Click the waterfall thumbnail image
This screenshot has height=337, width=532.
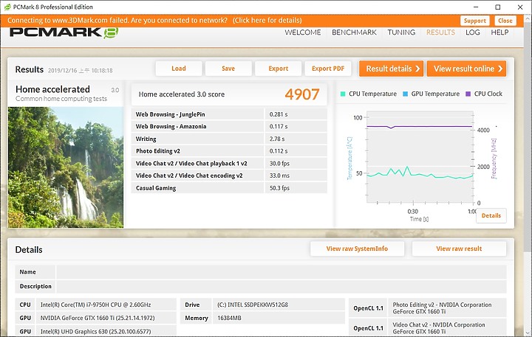pyautogui.click(x=66, y=167)
